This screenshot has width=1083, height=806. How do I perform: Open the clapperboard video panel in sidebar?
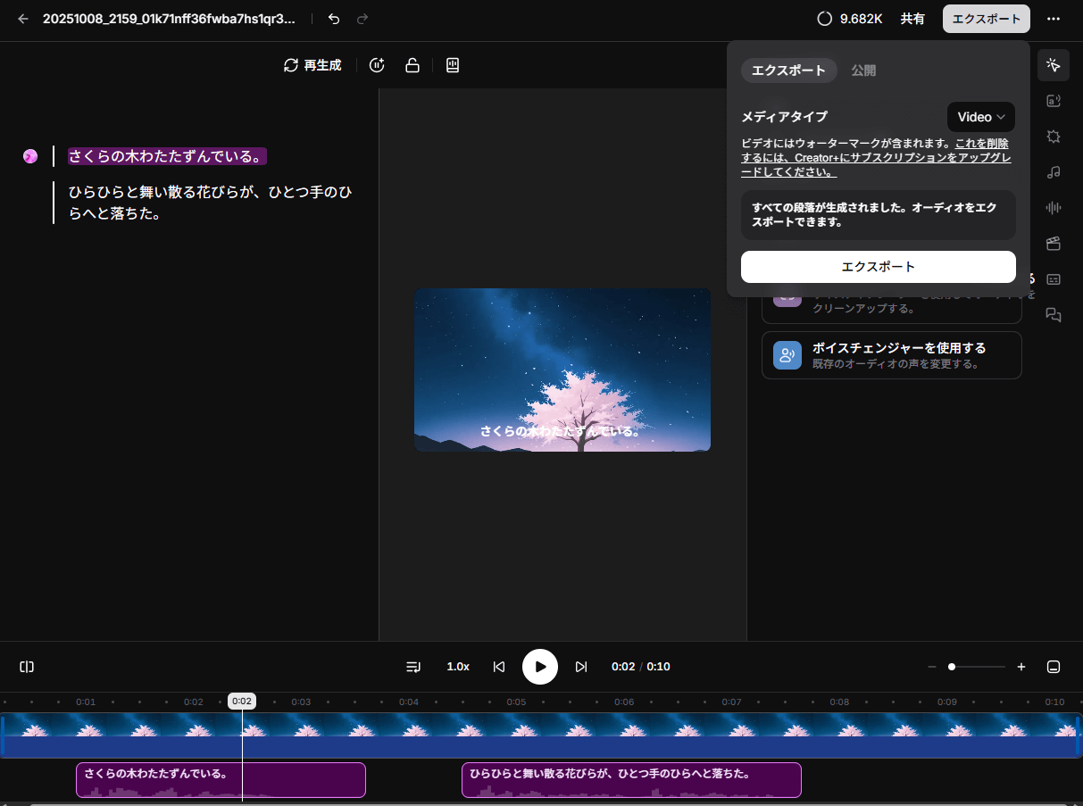pos(1054,244)
